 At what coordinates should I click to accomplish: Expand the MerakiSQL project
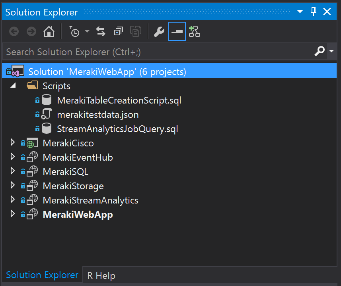(x=13, y=171)
